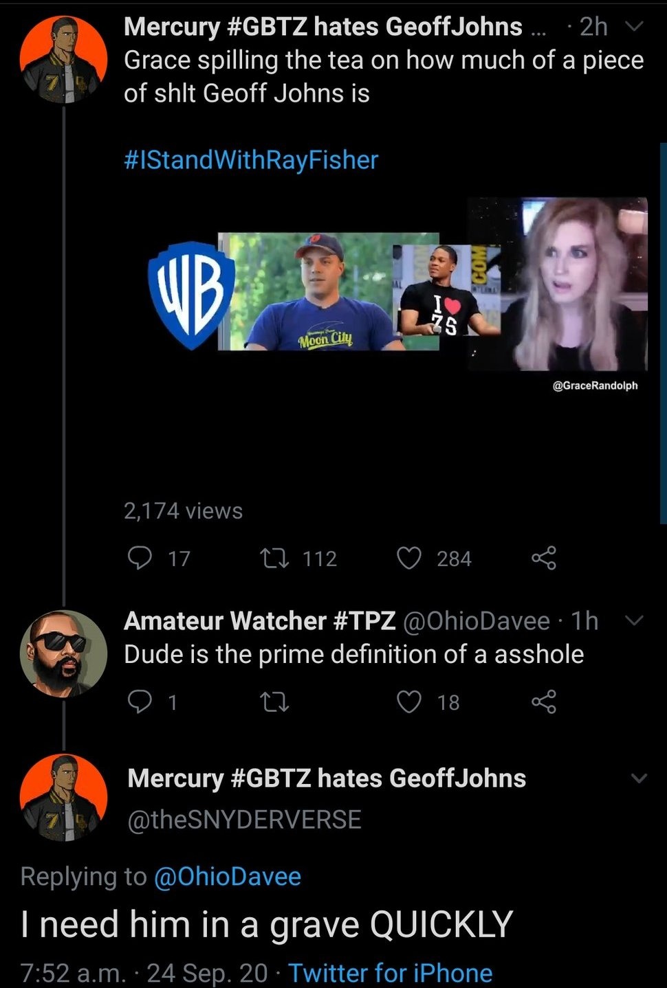Open options chevron on the bottom Mercury tweet

639,778
